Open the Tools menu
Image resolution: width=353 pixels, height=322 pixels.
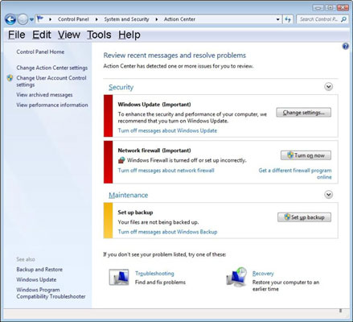tap(99, 35)
